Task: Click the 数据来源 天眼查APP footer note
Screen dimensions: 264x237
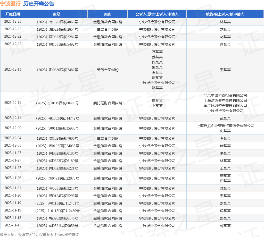Action: coord(39,235)
